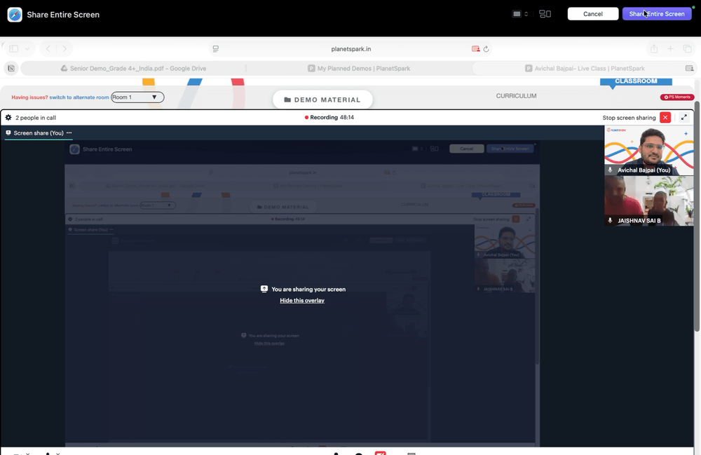Expand call to fullscreen icon
701x455 pixels.
683,118
